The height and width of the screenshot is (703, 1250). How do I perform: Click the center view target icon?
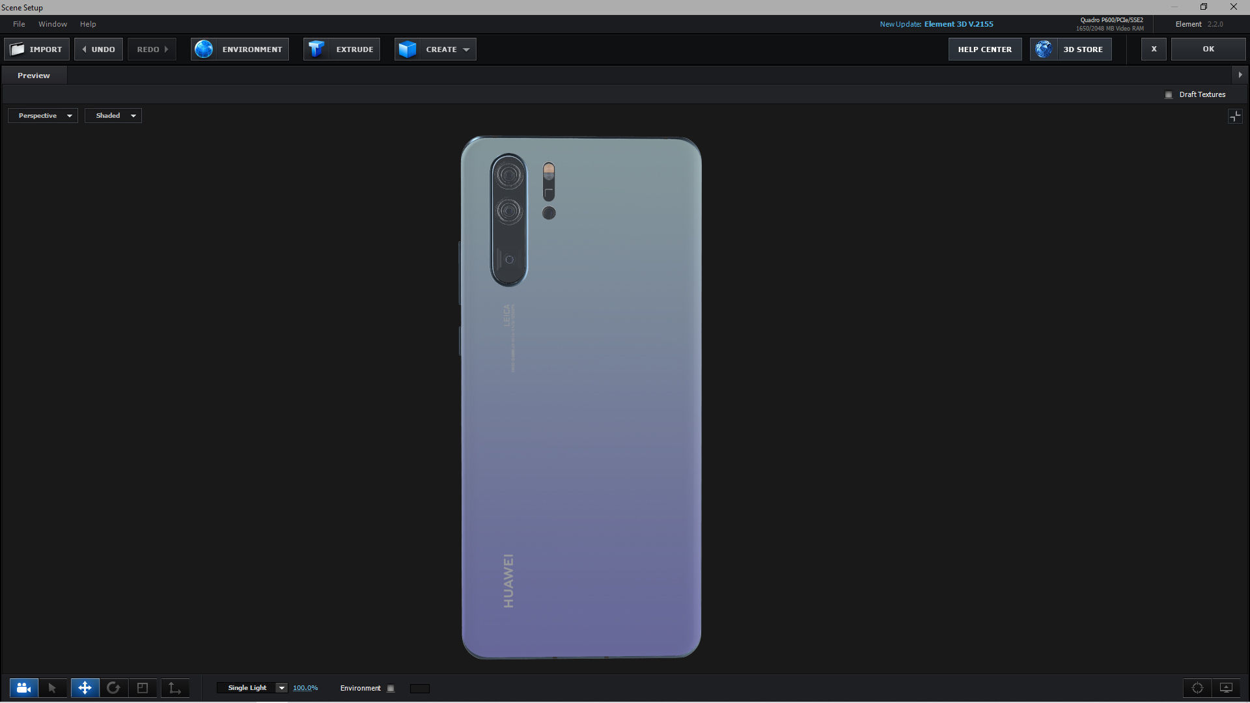click(1197, 688)
